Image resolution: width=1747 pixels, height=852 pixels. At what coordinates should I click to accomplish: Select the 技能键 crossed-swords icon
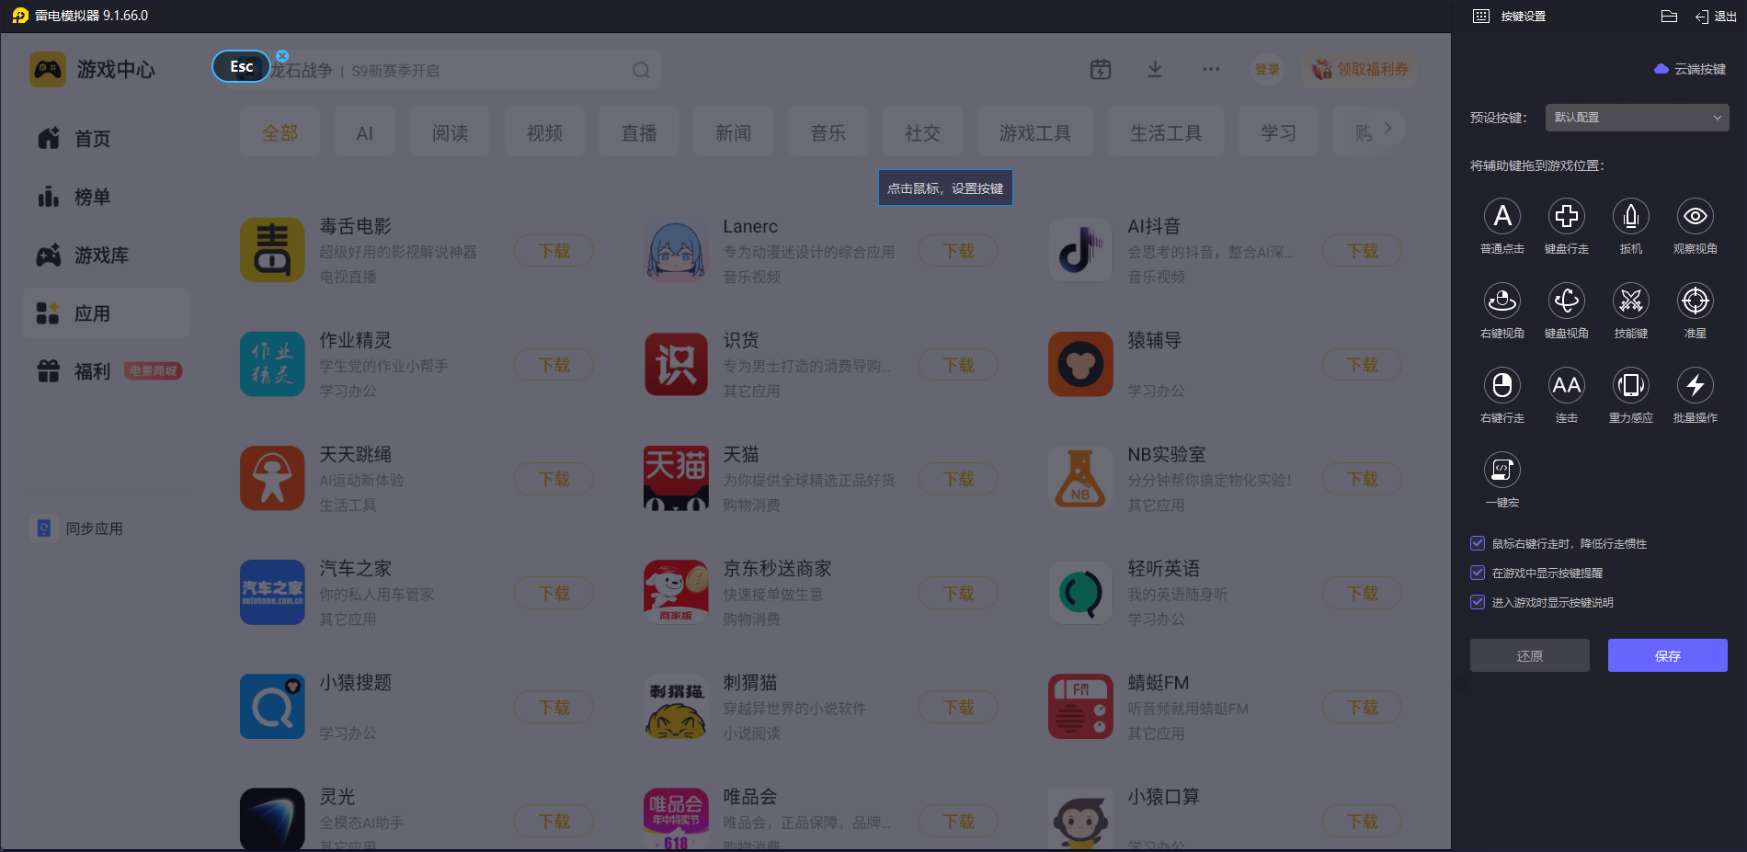coord(1631,301)
